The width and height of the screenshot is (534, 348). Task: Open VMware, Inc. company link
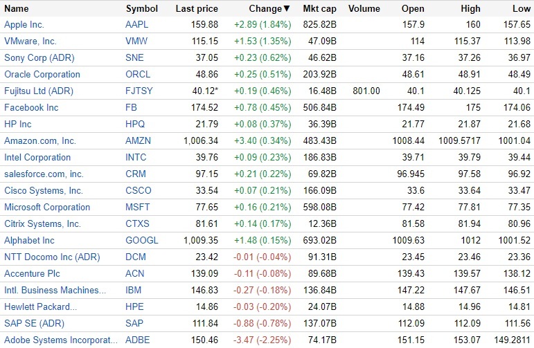(x=30, y=42)
